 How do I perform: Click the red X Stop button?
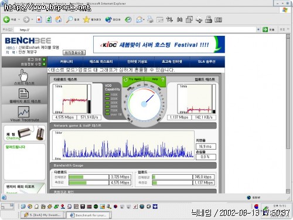pyautogui.click(x=39, y=19)
